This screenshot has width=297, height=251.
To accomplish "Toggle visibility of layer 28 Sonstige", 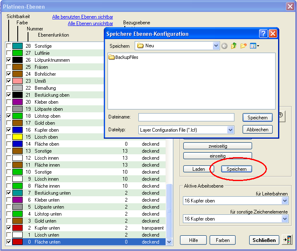I will [x=9, y=46].
